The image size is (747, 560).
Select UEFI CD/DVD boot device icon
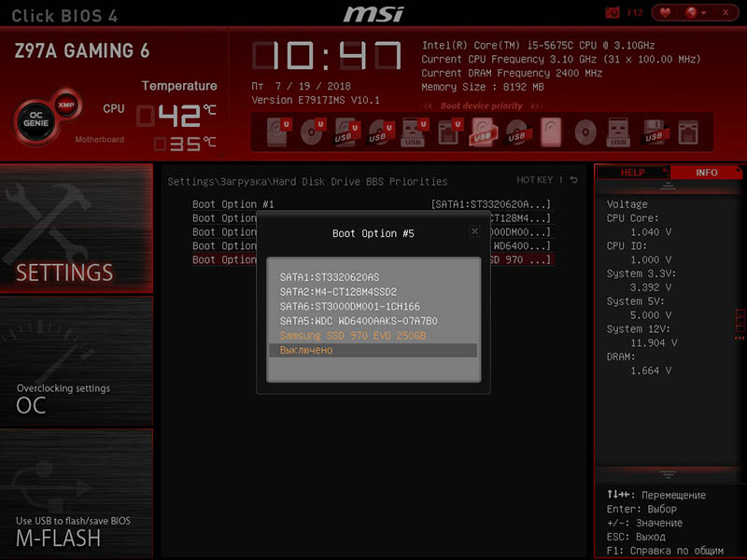tap(313, 132)
